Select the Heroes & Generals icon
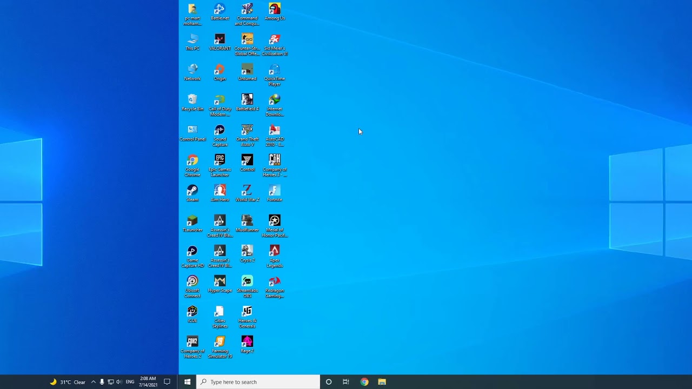Image resolution: width=692 pixels, height=389 pixels. pyautogui.click(x=247, y=317)
